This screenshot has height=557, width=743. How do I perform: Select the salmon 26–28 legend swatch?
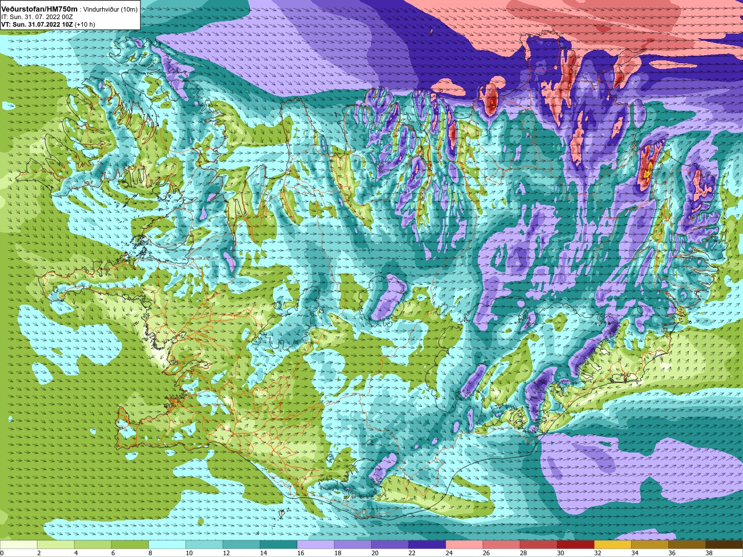click(x=502, y=545)
